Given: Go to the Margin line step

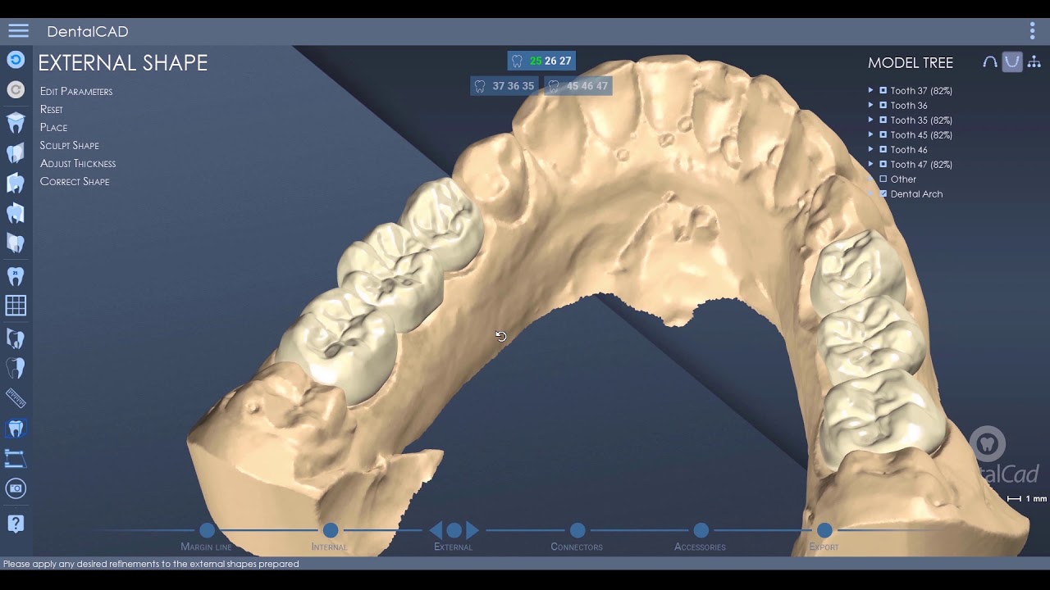Looking at the screenshot, I should (207, 530).
